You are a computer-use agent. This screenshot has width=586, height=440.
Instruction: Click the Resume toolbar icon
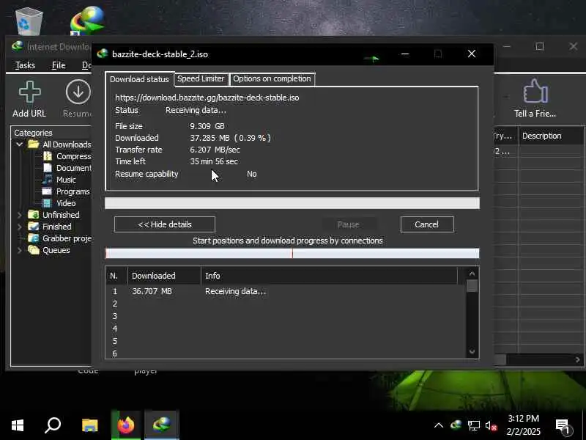[x=78, y=92]
